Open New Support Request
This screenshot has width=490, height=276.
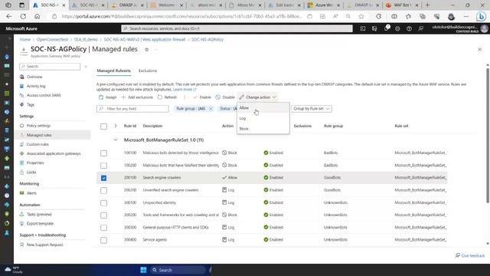[x=44, y=245]
